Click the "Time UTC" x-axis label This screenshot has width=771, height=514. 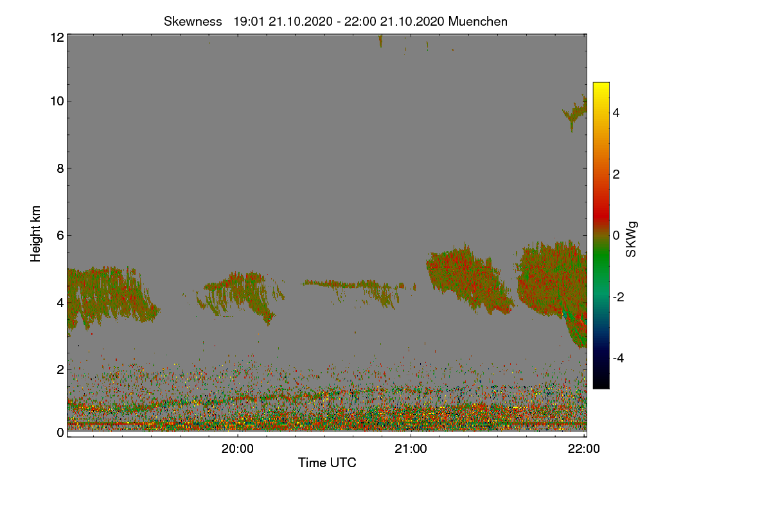point(327,463)
